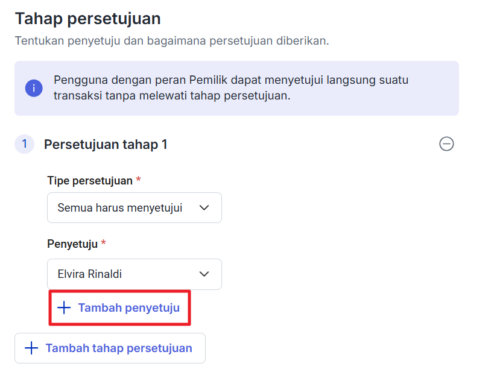Click the chevron arrow in Penyetuju field

204,274
